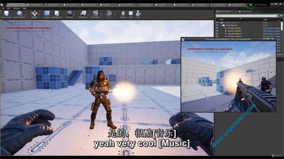Click Edit Attacker_Spawn link in first spawn row
Viewport: 284px width, 159px height.
(x=272, y=28)
